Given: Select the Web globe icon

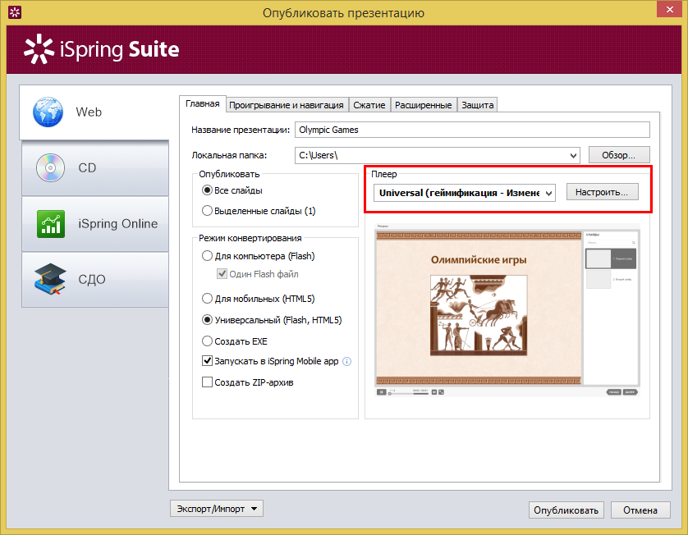Looking at the screenshot, I should (48, 112).
